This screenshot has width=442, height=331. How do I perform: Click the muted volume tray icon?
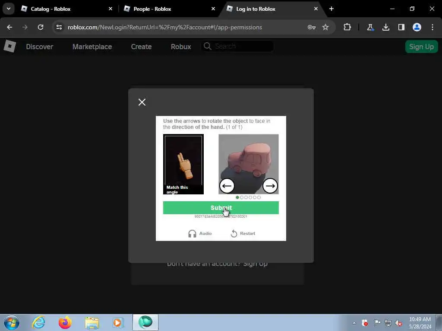click(398, 323)
